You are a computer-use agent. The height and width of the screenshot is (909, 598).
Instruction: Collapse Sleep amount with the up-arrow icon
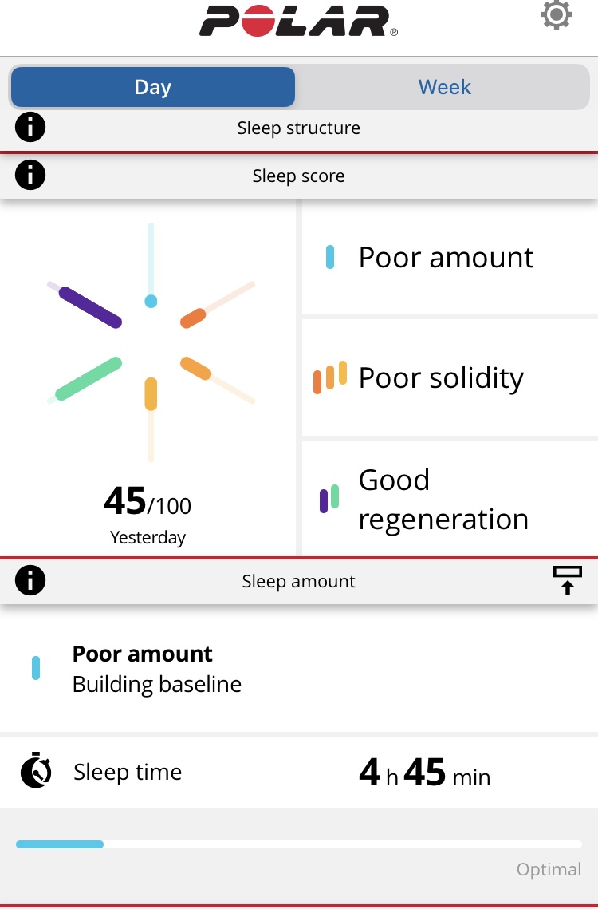click(x=567, y=580)
